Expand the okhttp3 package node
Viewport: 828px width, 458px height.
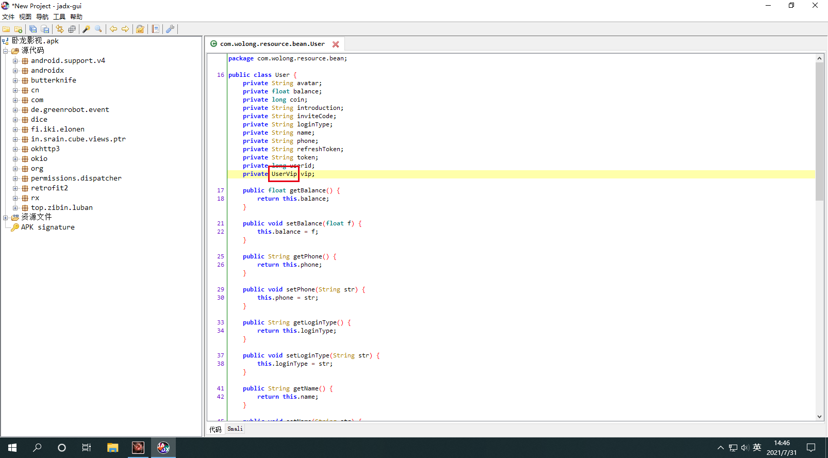(15, 149)
